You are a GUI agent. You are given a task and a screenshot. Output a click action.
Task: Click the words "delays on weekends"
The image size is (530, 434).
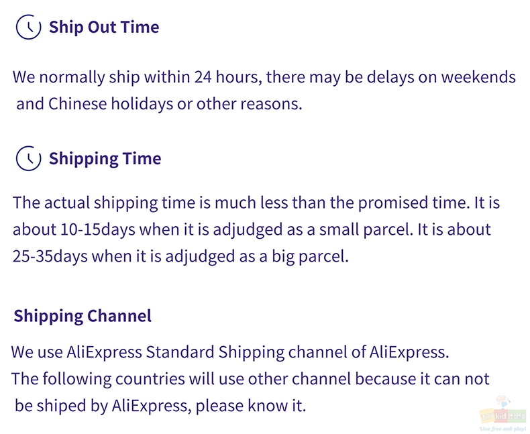(441, 76)
